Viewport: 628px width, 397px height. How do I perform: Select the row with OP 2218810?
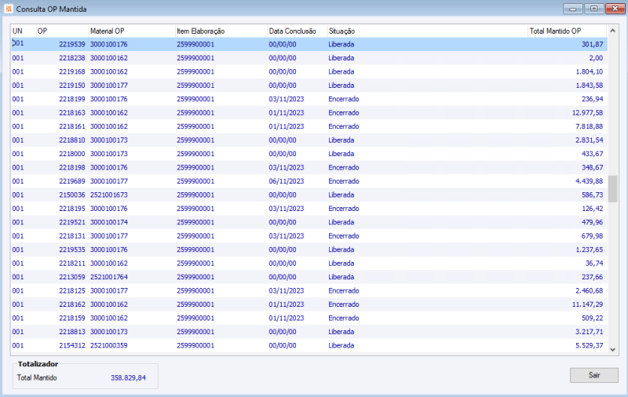[309, 140]
